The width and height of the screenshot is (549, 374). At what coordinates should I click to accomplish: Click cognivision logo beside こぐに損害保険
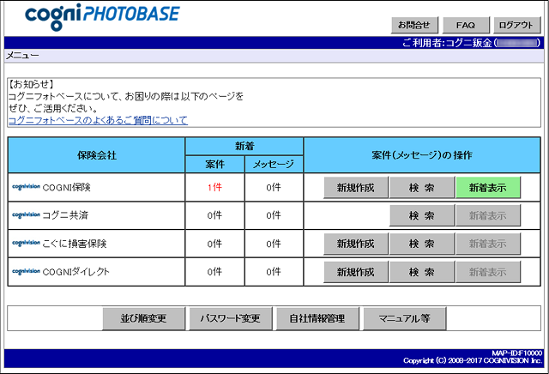click(27, 243)
